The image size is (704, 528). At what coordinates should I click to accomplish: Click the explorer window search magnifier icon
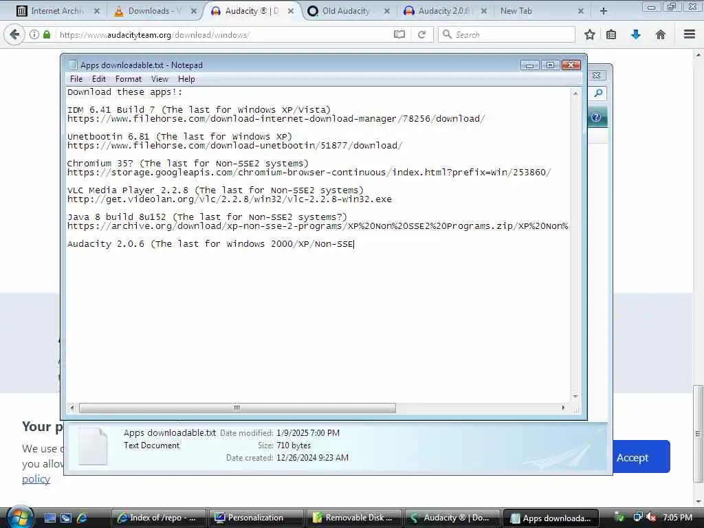(598, 93)
